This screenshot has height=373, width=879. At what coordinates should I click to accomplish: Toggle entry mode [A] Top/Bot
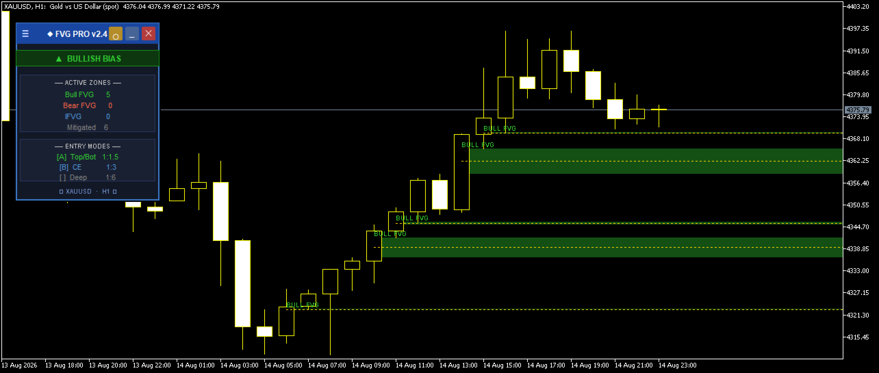pos(88,157)
